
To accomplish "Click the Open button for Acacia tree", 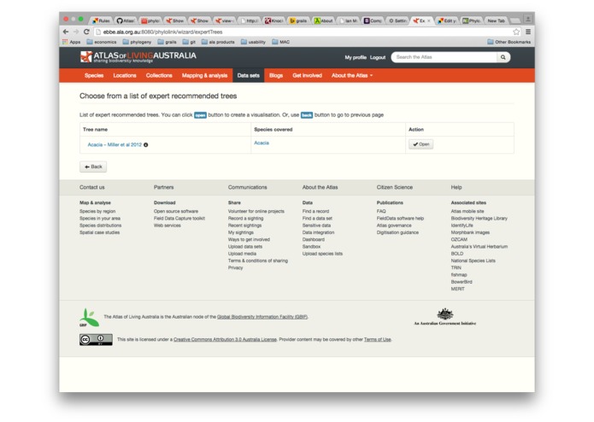I will 421,144.
